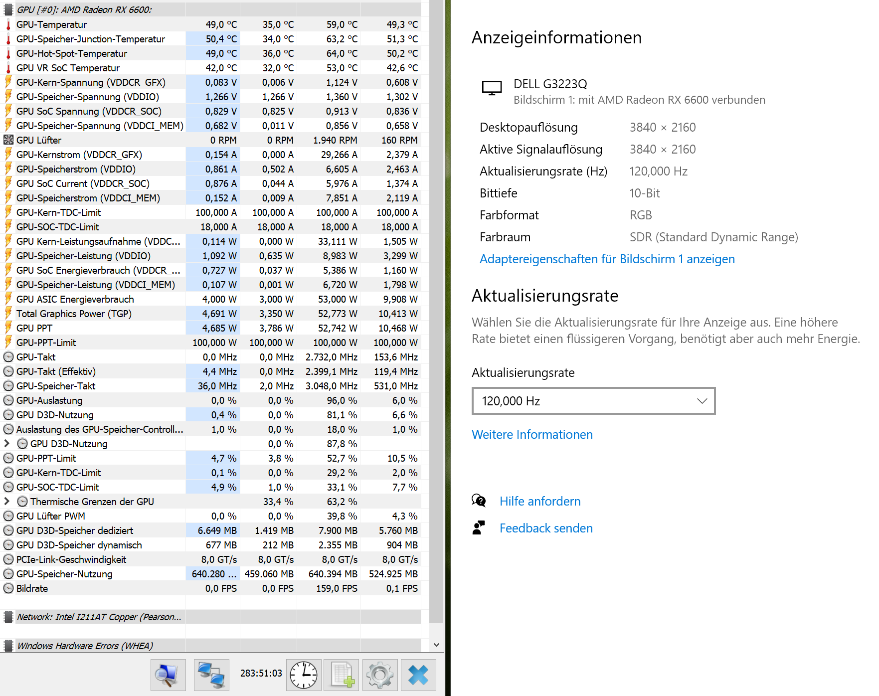Open the remote network monitors icon
This screenshot has width=879, height=696.
(x=211, y=675)
